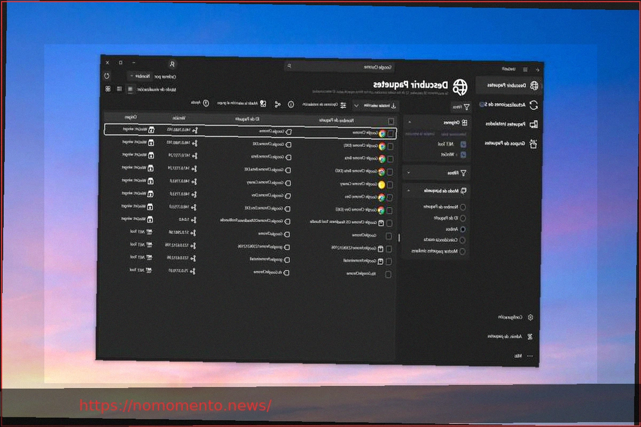Switch to grid view mode icon

(108, 89)
